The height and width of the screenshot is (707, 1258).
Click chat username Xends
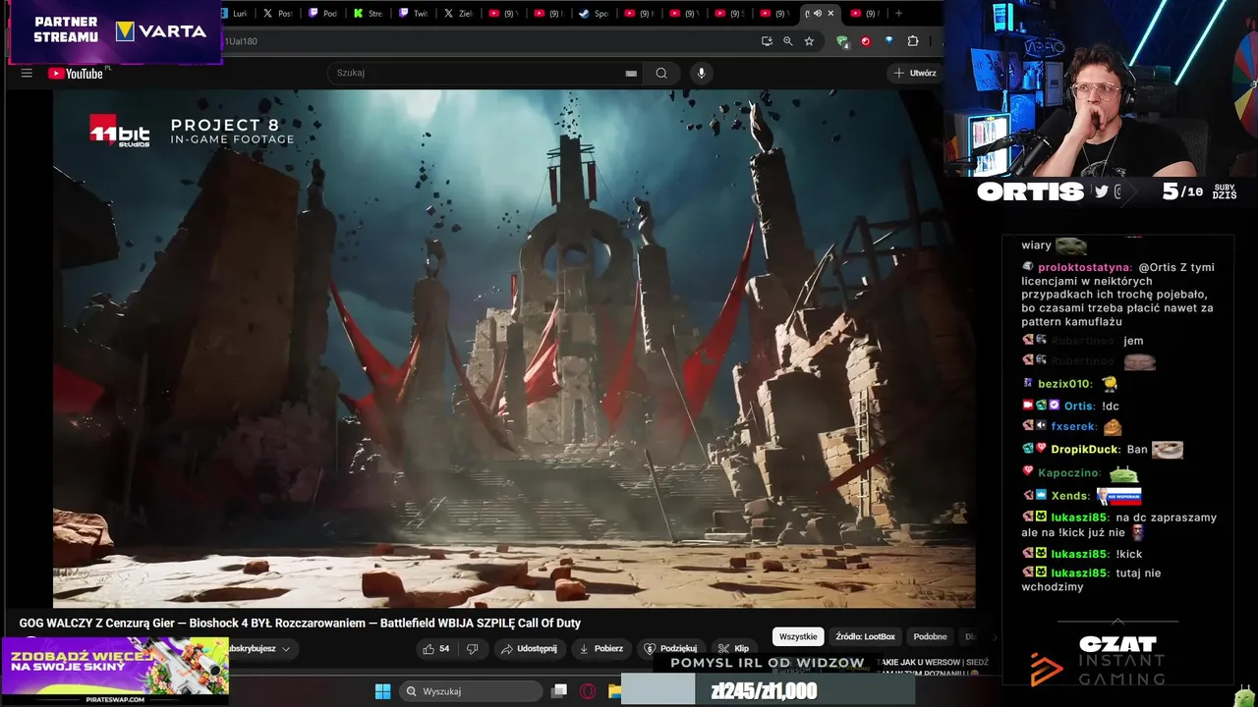pyautogui.click(x=1069, y=496)
